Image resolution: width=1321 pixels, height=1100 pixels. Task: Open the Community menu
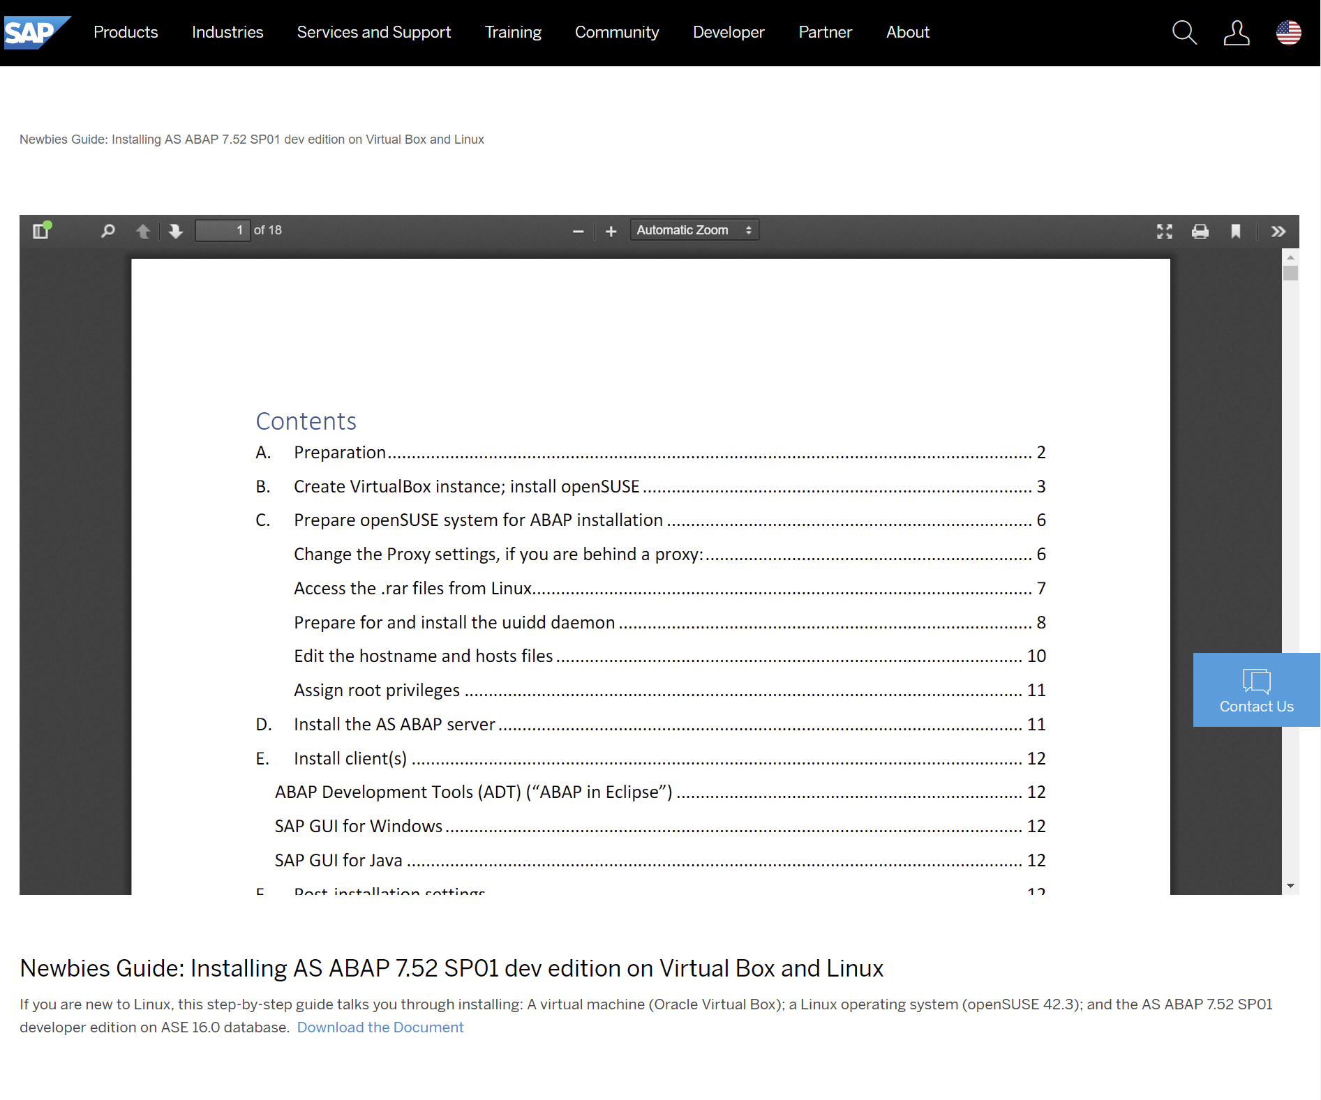(x=617, y=32)
